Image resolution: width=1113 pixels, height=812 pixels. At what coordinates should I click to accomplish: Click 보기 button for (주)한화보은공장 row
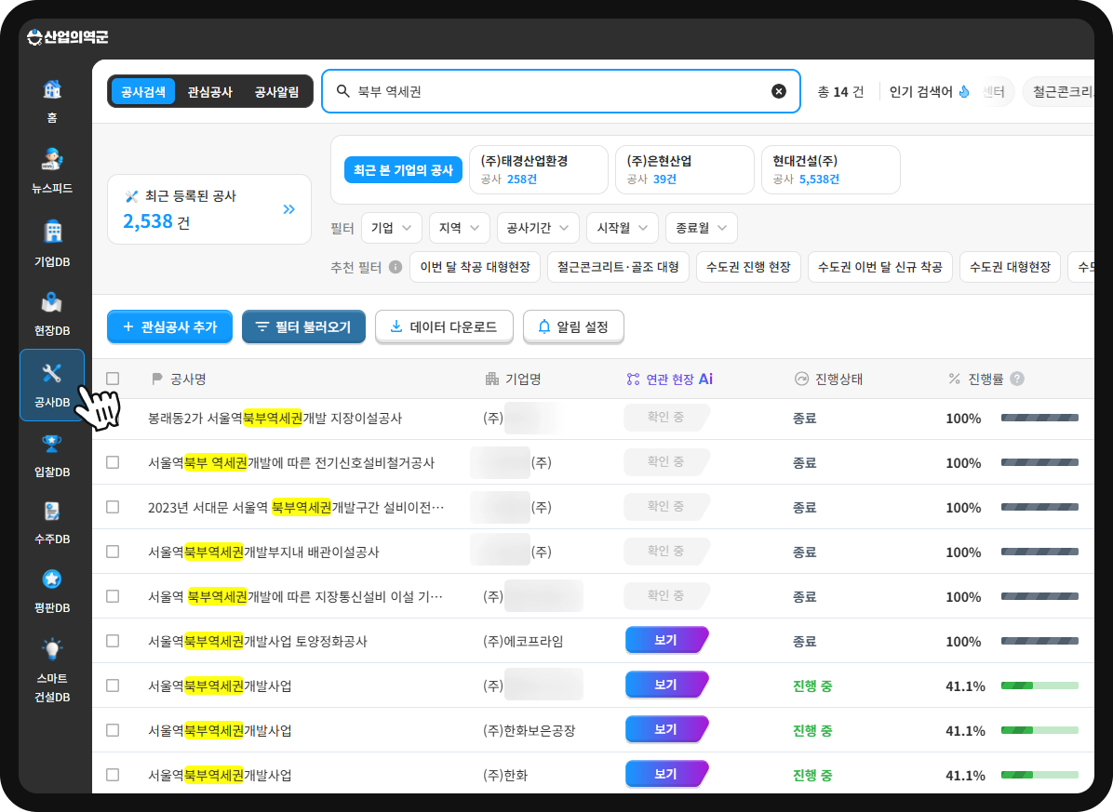coord(666,730)
